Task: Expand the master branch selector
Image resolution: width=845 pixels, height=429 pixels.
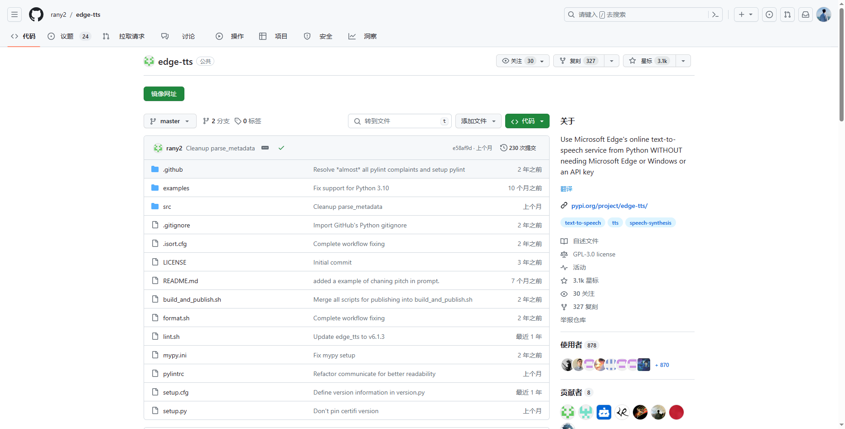Action: pyautogui.click(x=170, y=121)
